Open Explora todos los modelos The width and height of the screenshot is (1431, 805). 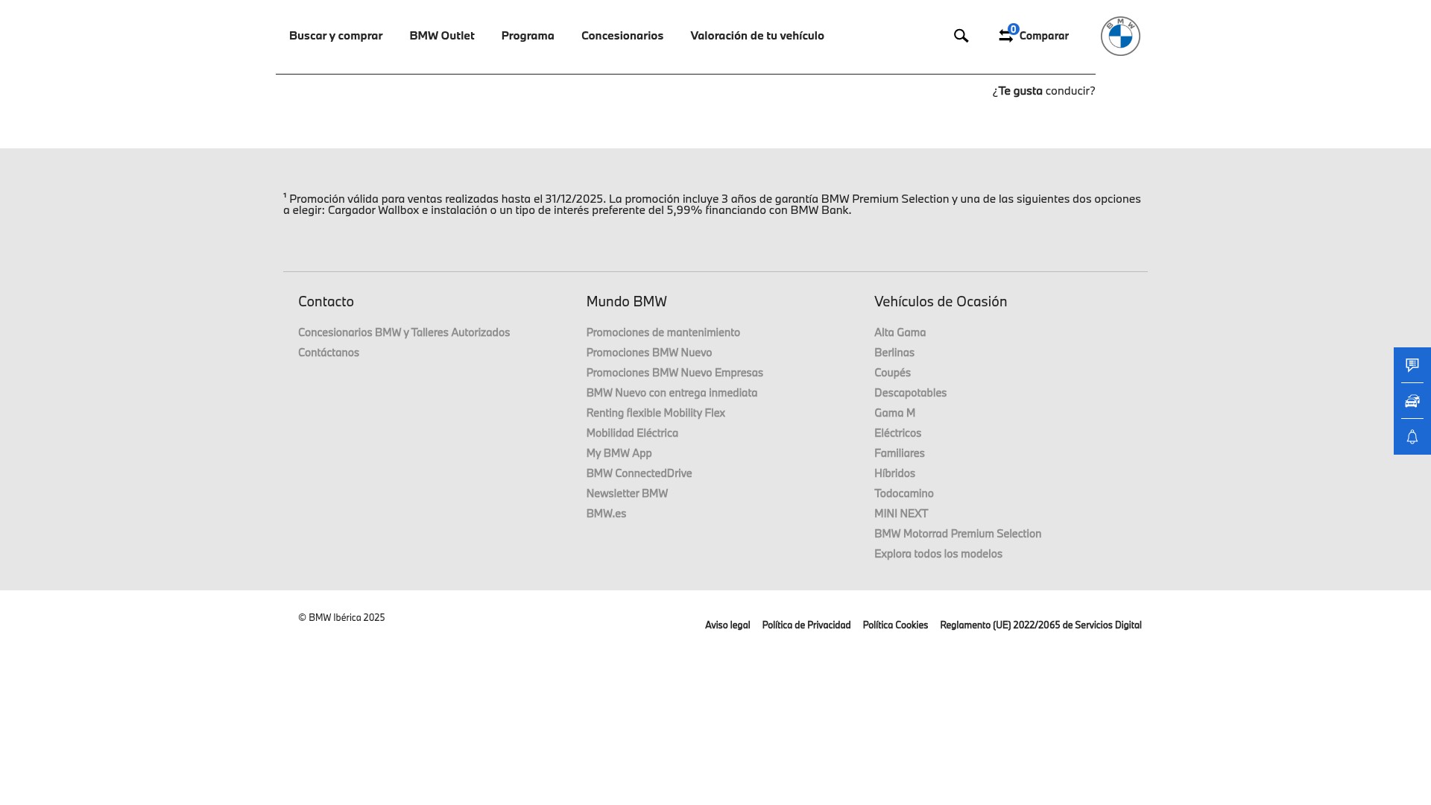point(938,554)
